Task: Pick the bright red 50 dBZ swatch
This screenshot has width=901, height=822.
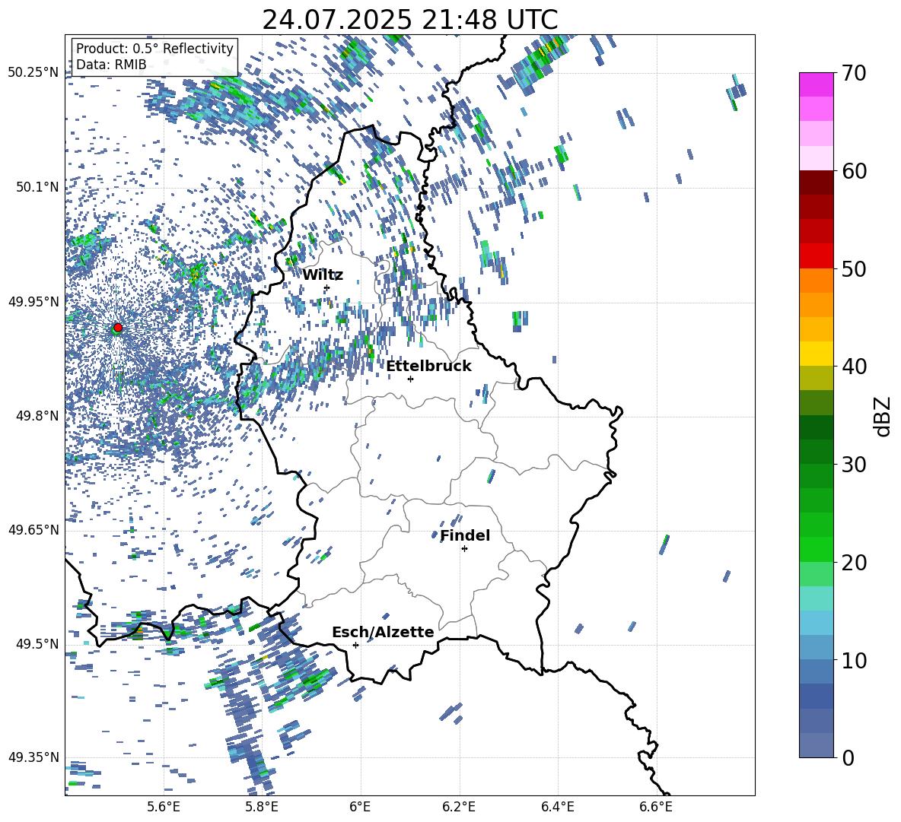Action: tap(816, 256)
